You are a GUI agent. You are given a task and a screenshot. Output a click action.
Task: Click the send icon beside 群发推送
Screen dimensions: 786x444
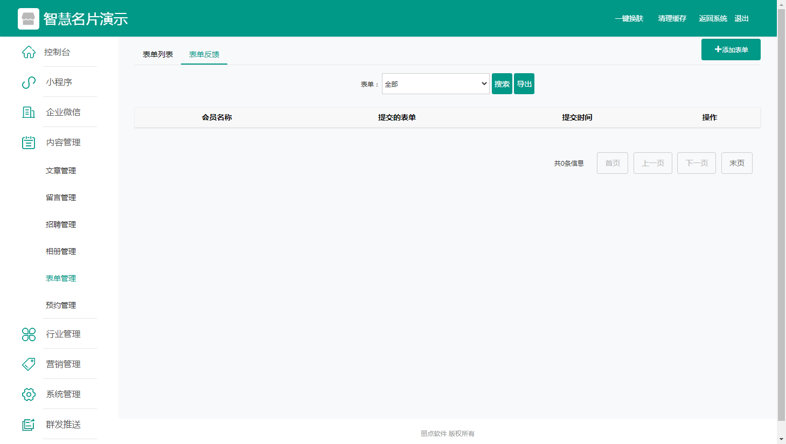click(x=29, y=425)
